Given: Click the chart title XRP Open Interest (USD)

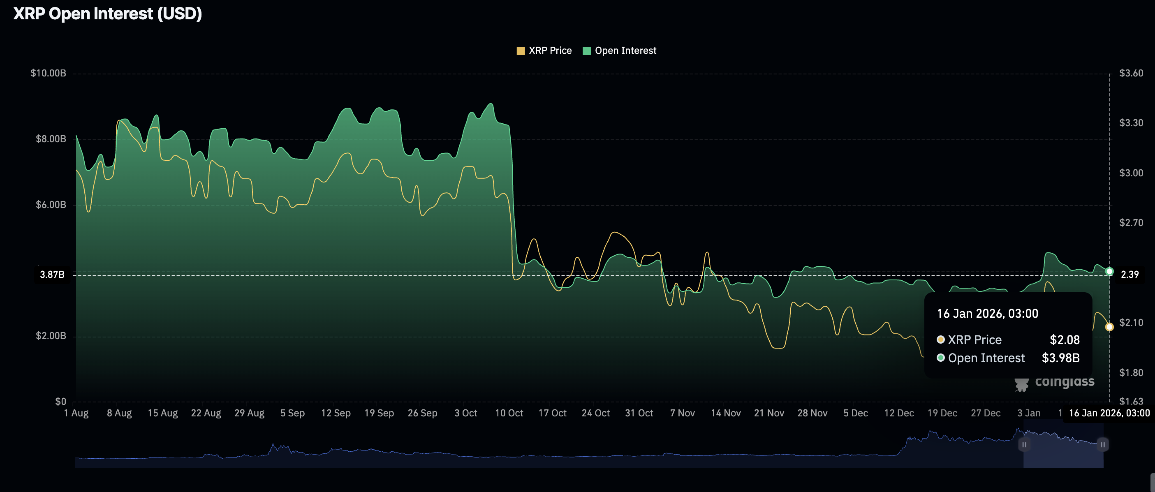Looking at the screenshot, I should point(109,14).
